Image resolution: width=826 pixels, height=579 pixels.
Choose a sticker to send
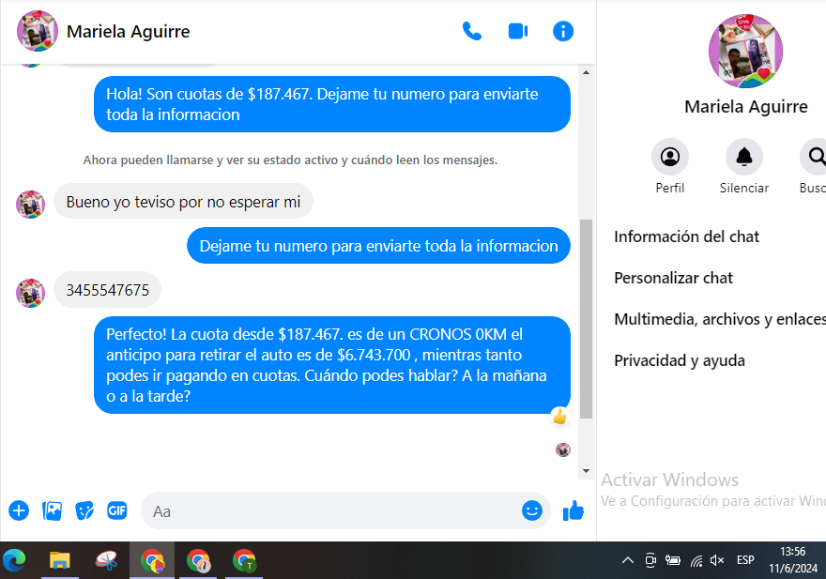pos(84,510)
